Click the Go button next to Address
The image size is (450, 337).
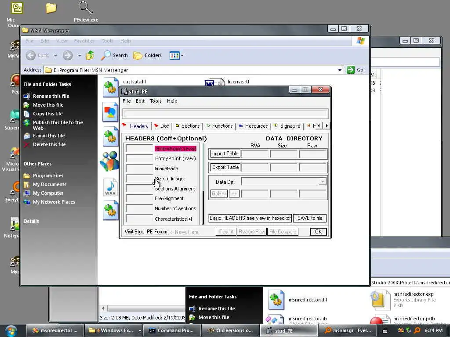pos(355,70)
